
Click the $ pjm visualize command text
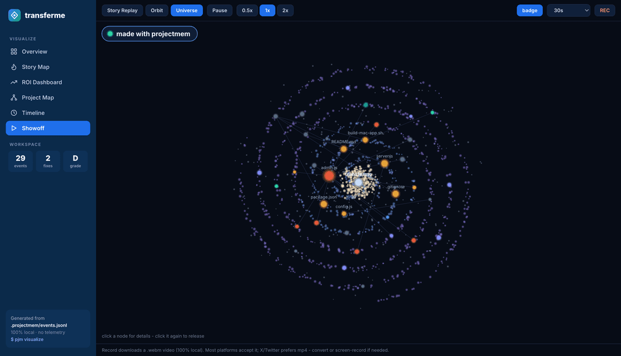[x=27, y=339]
